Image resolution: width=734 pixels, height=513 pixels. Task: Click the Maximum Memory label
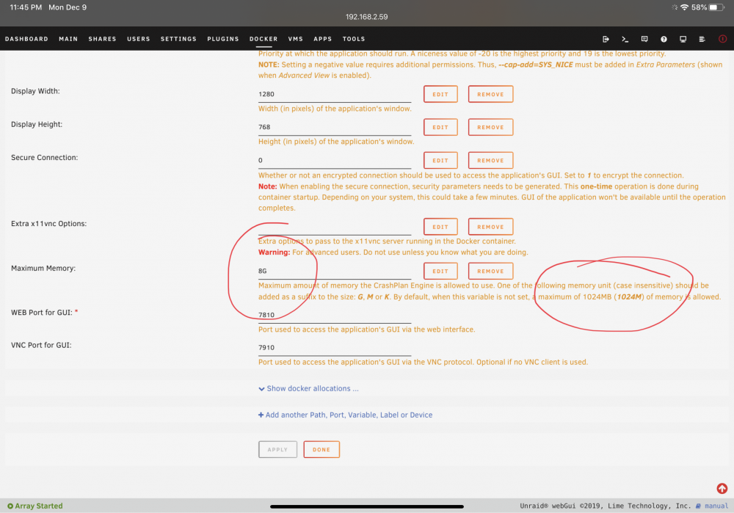point(43,268)
